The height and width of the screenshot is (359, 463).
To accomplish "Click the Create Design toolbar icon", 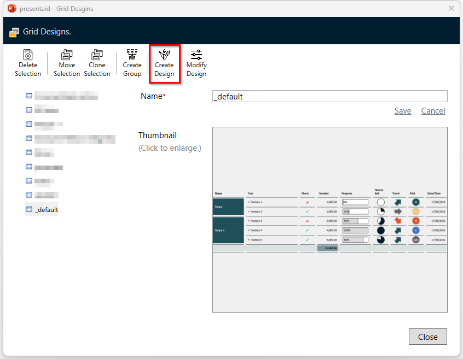I will point(164,55).
